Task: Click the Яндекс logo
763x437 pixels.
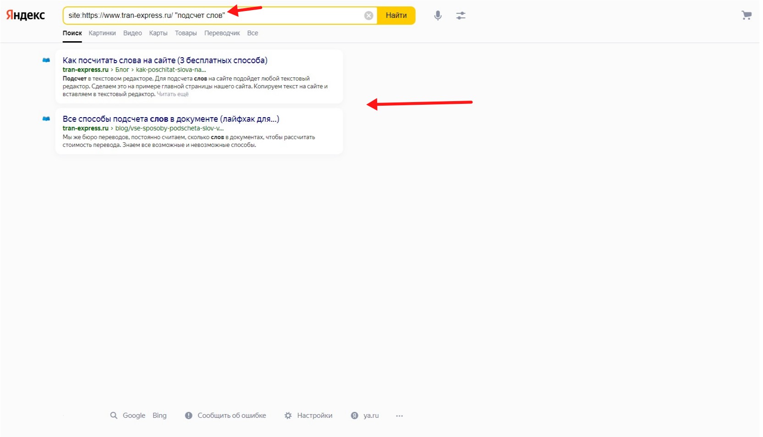Action: point(26,15)
